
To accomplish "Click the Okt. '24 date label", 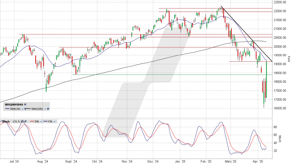I will coord(97,161).
